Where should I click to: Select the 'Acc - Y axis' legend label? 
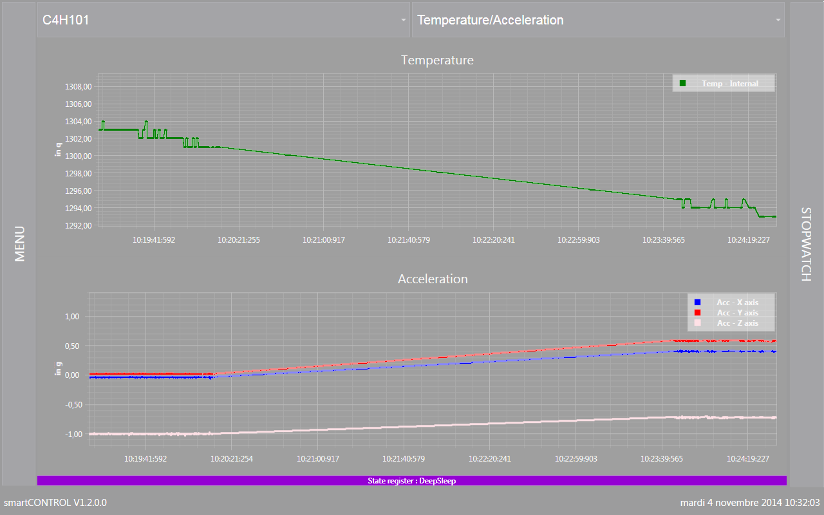(738, 313)
